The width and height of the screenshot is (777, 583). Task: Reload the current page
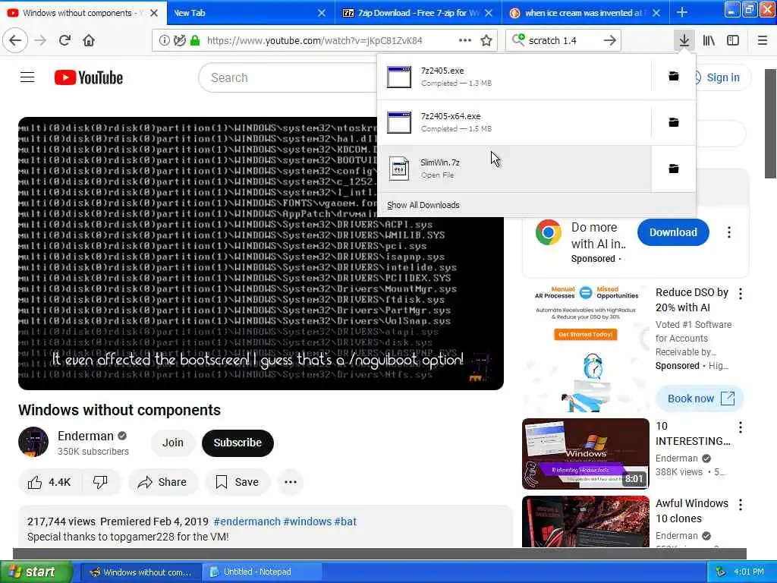click(x=65, y=40)
